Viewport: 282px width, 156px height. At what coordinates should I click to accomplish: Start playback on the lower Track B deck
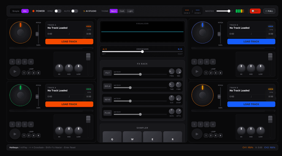[197, 134]
